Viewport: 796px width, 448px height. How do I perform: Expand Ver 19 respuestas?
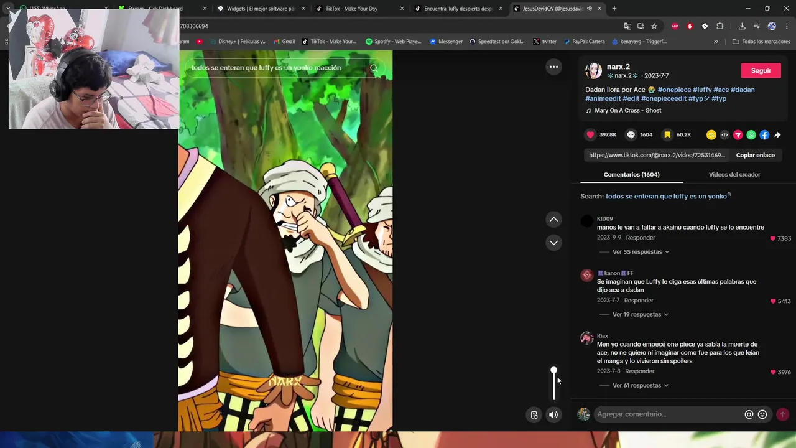pos(641,315)
